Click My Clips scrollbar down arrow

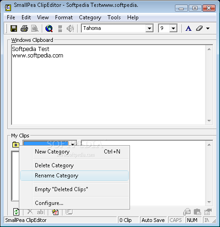click(x=209, y=202)
